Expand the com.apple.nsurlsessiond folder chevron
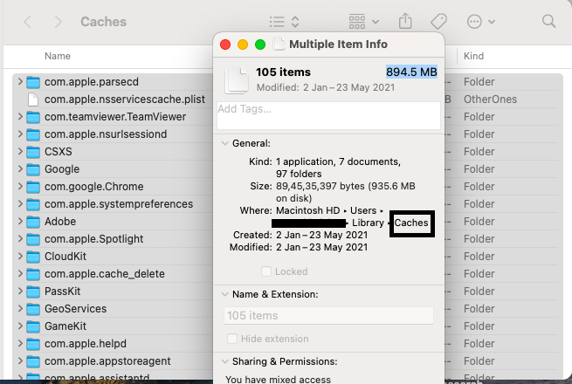 (x=20, y=134)
